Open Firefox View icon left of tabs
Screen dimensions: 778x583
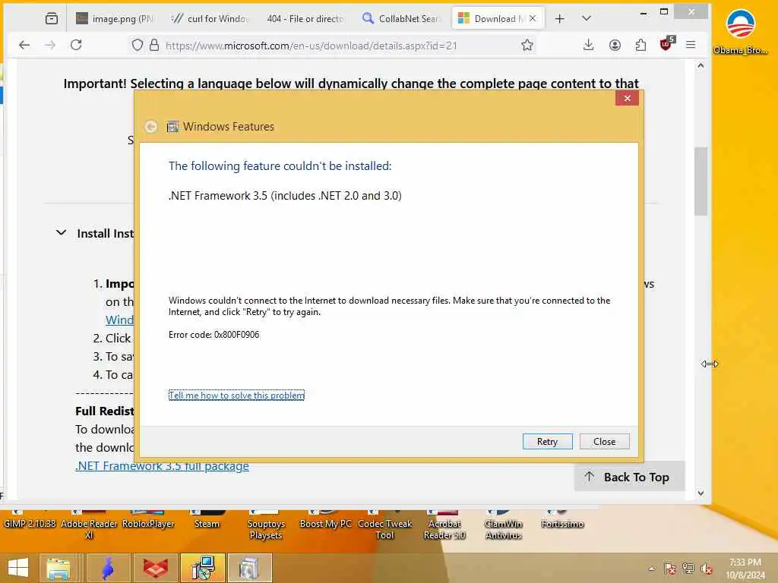point(52,19)
